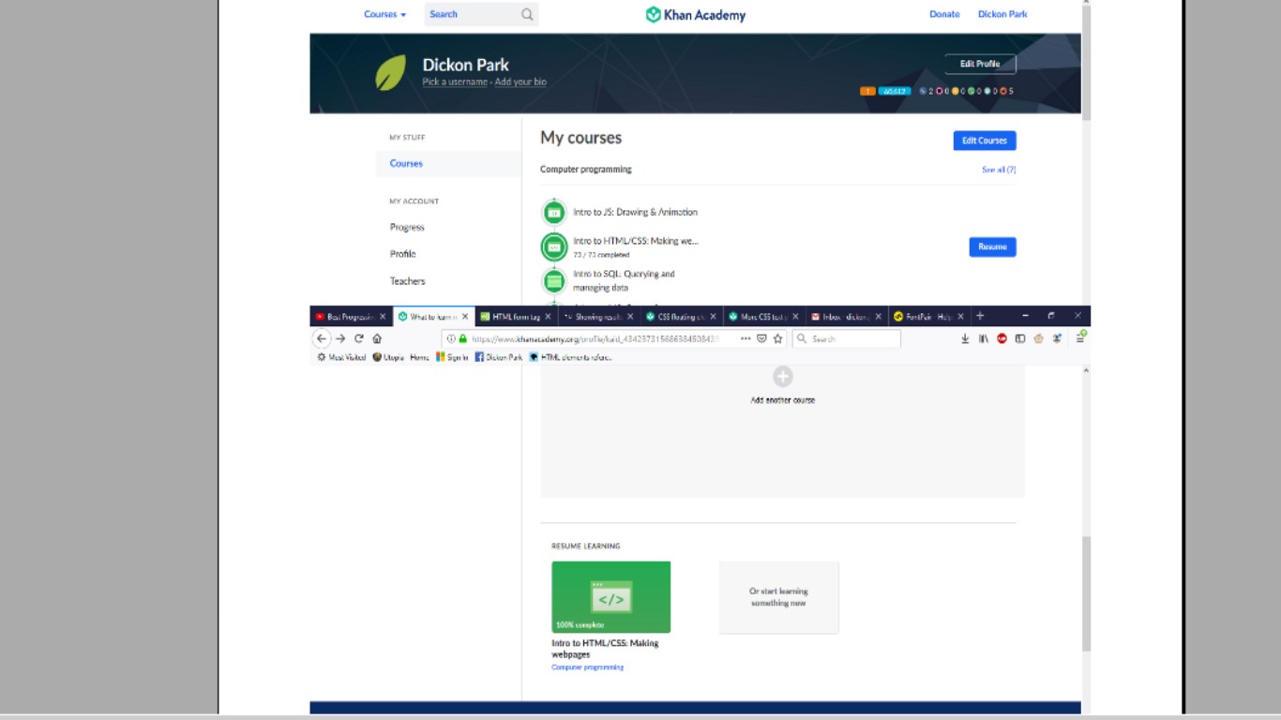Reload the page
Viewport: 1281px width, 720px height.
pos(358,338)
